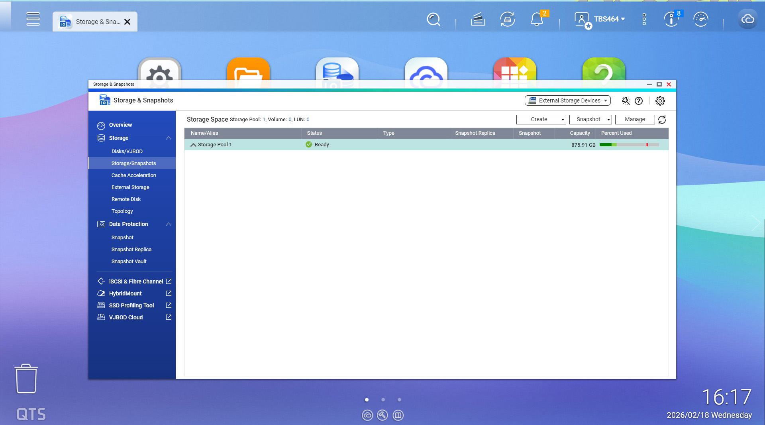Collapse the Data Protection section
Viewport: 765px width, 425px height.
169,224
